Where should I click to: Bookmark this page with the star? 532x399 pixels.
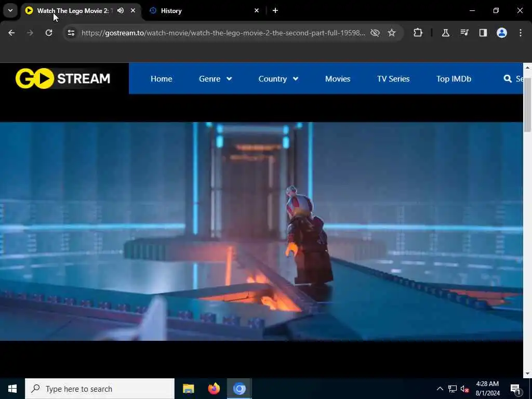pyautogui.click(x=392, y=33)
